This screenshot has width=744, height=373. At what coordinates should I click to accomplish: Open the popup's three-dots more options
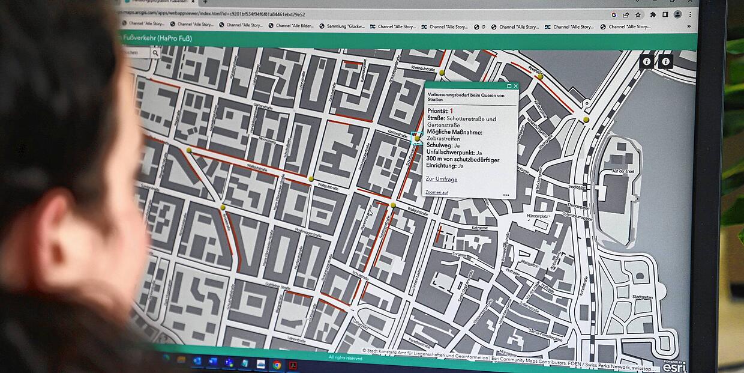pyautogui.click(x=506, y=195)
